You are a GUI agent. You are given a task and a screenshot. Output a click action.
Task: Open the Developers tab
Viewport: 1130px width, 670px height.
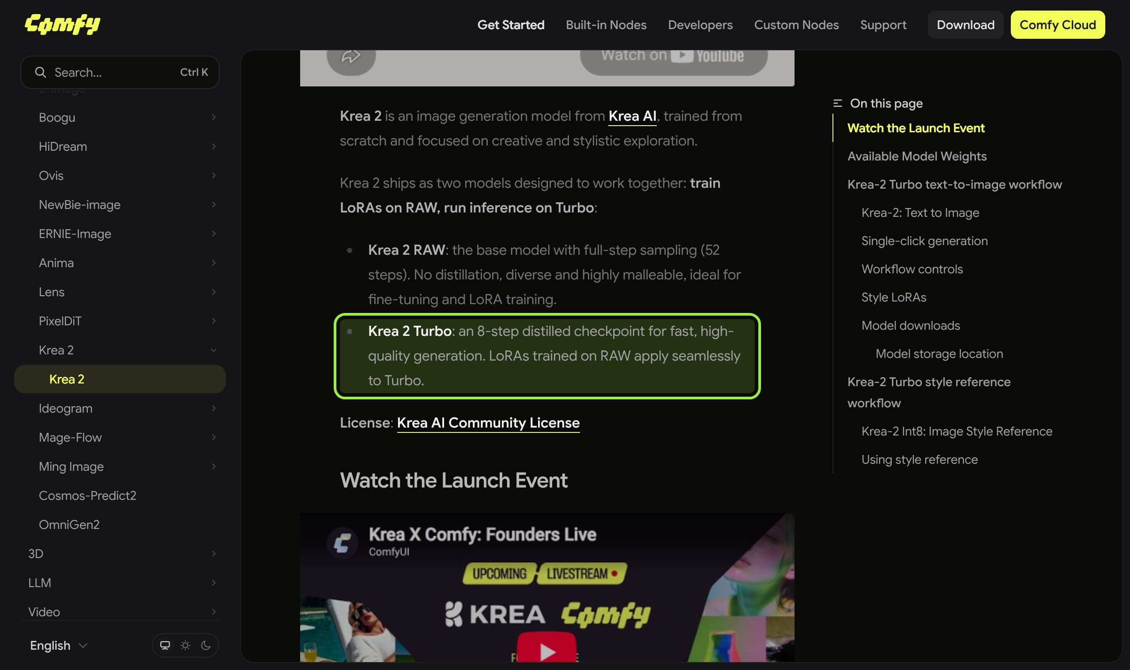tap(700, 25)
